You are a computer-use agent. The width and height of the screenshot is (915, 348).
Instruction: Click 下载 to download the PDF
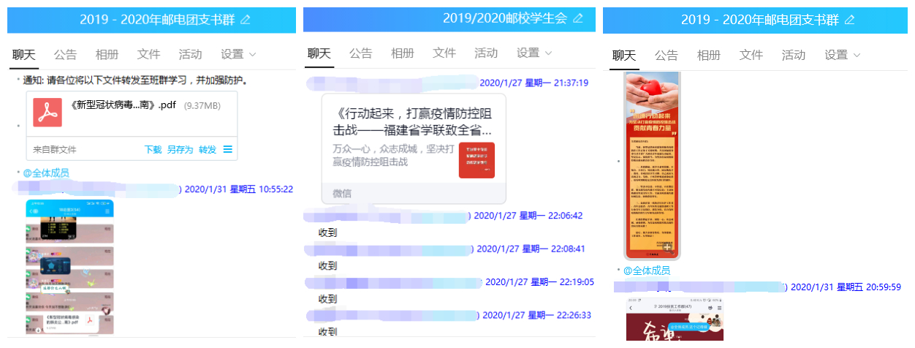[x=153, y=149]
